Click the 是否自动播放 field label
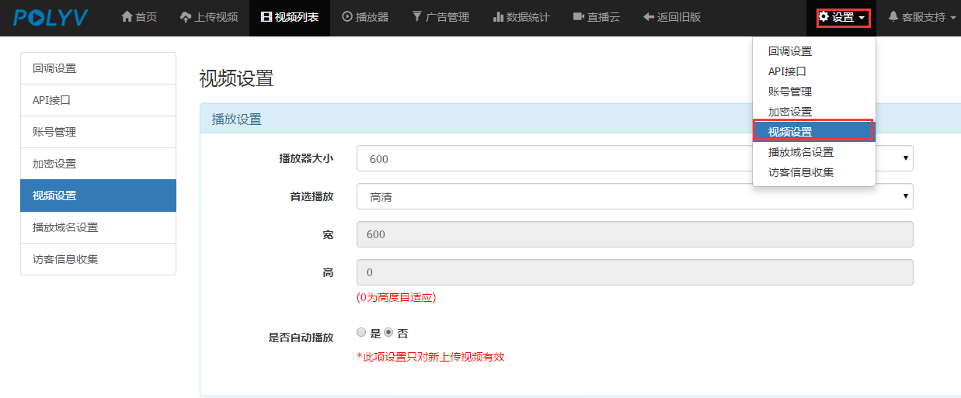Viewport: 961px width, 398px height. tap(301, 337)
